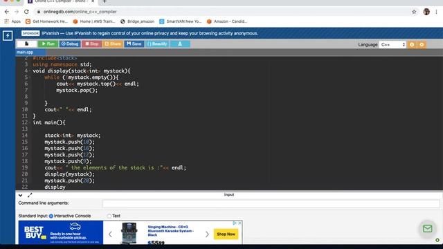Click 'using namespace std;' on line 3
Screen dimensions: 443x249
tap(62, 64)
